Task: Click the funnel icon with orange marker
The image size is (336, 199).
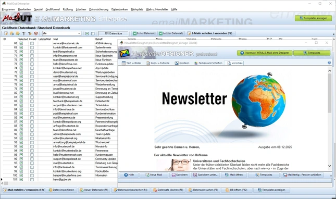Action: (30, 33)
